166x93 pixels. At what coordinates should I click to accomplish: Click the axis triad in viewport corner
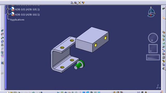[x=158, y=87]
